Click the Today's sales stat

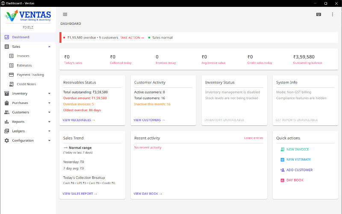73,59
